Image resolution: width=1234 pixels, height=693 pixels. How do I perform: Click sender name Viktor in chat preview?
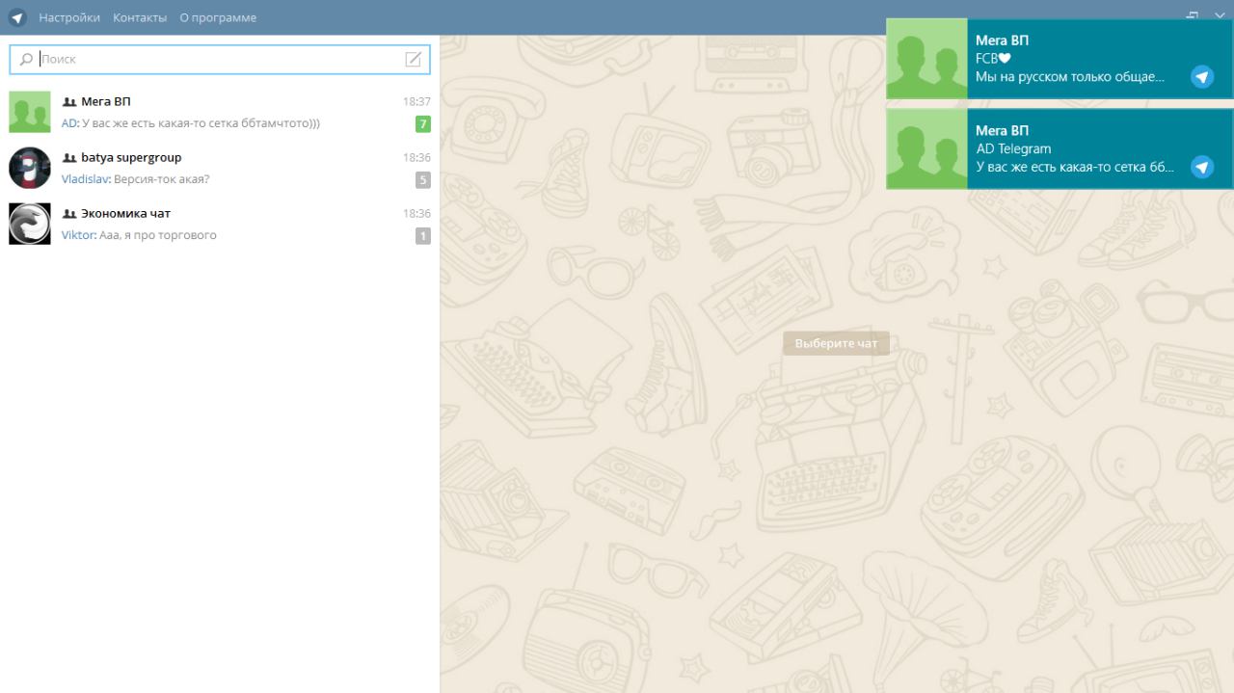[x=78, y=235]
